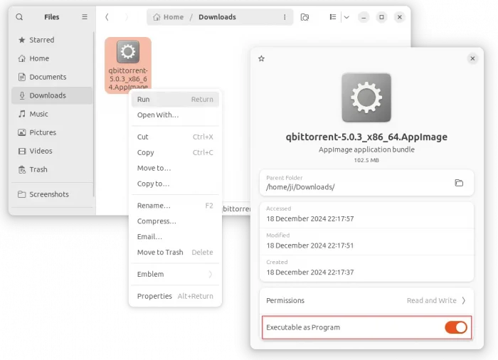Viewport: 498px width, 360px height.
Task: Expand the Emblem submenu
Action: click(175, 274)
